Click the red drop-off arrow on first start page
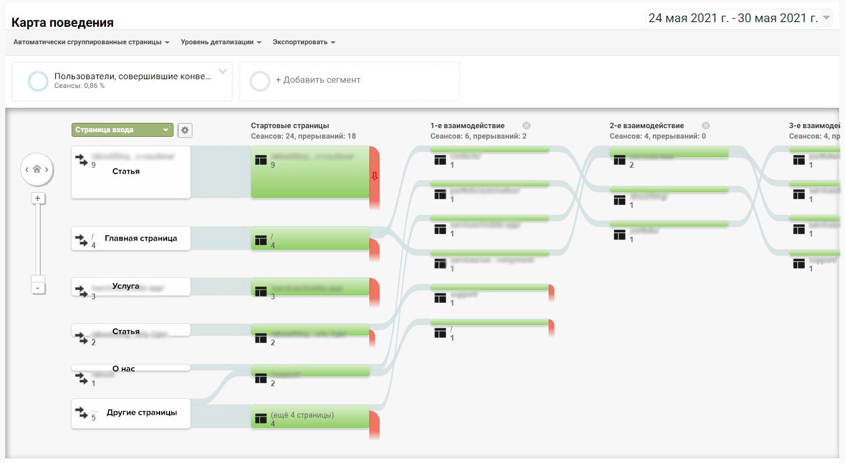The image size is (845, 463). 374,176
